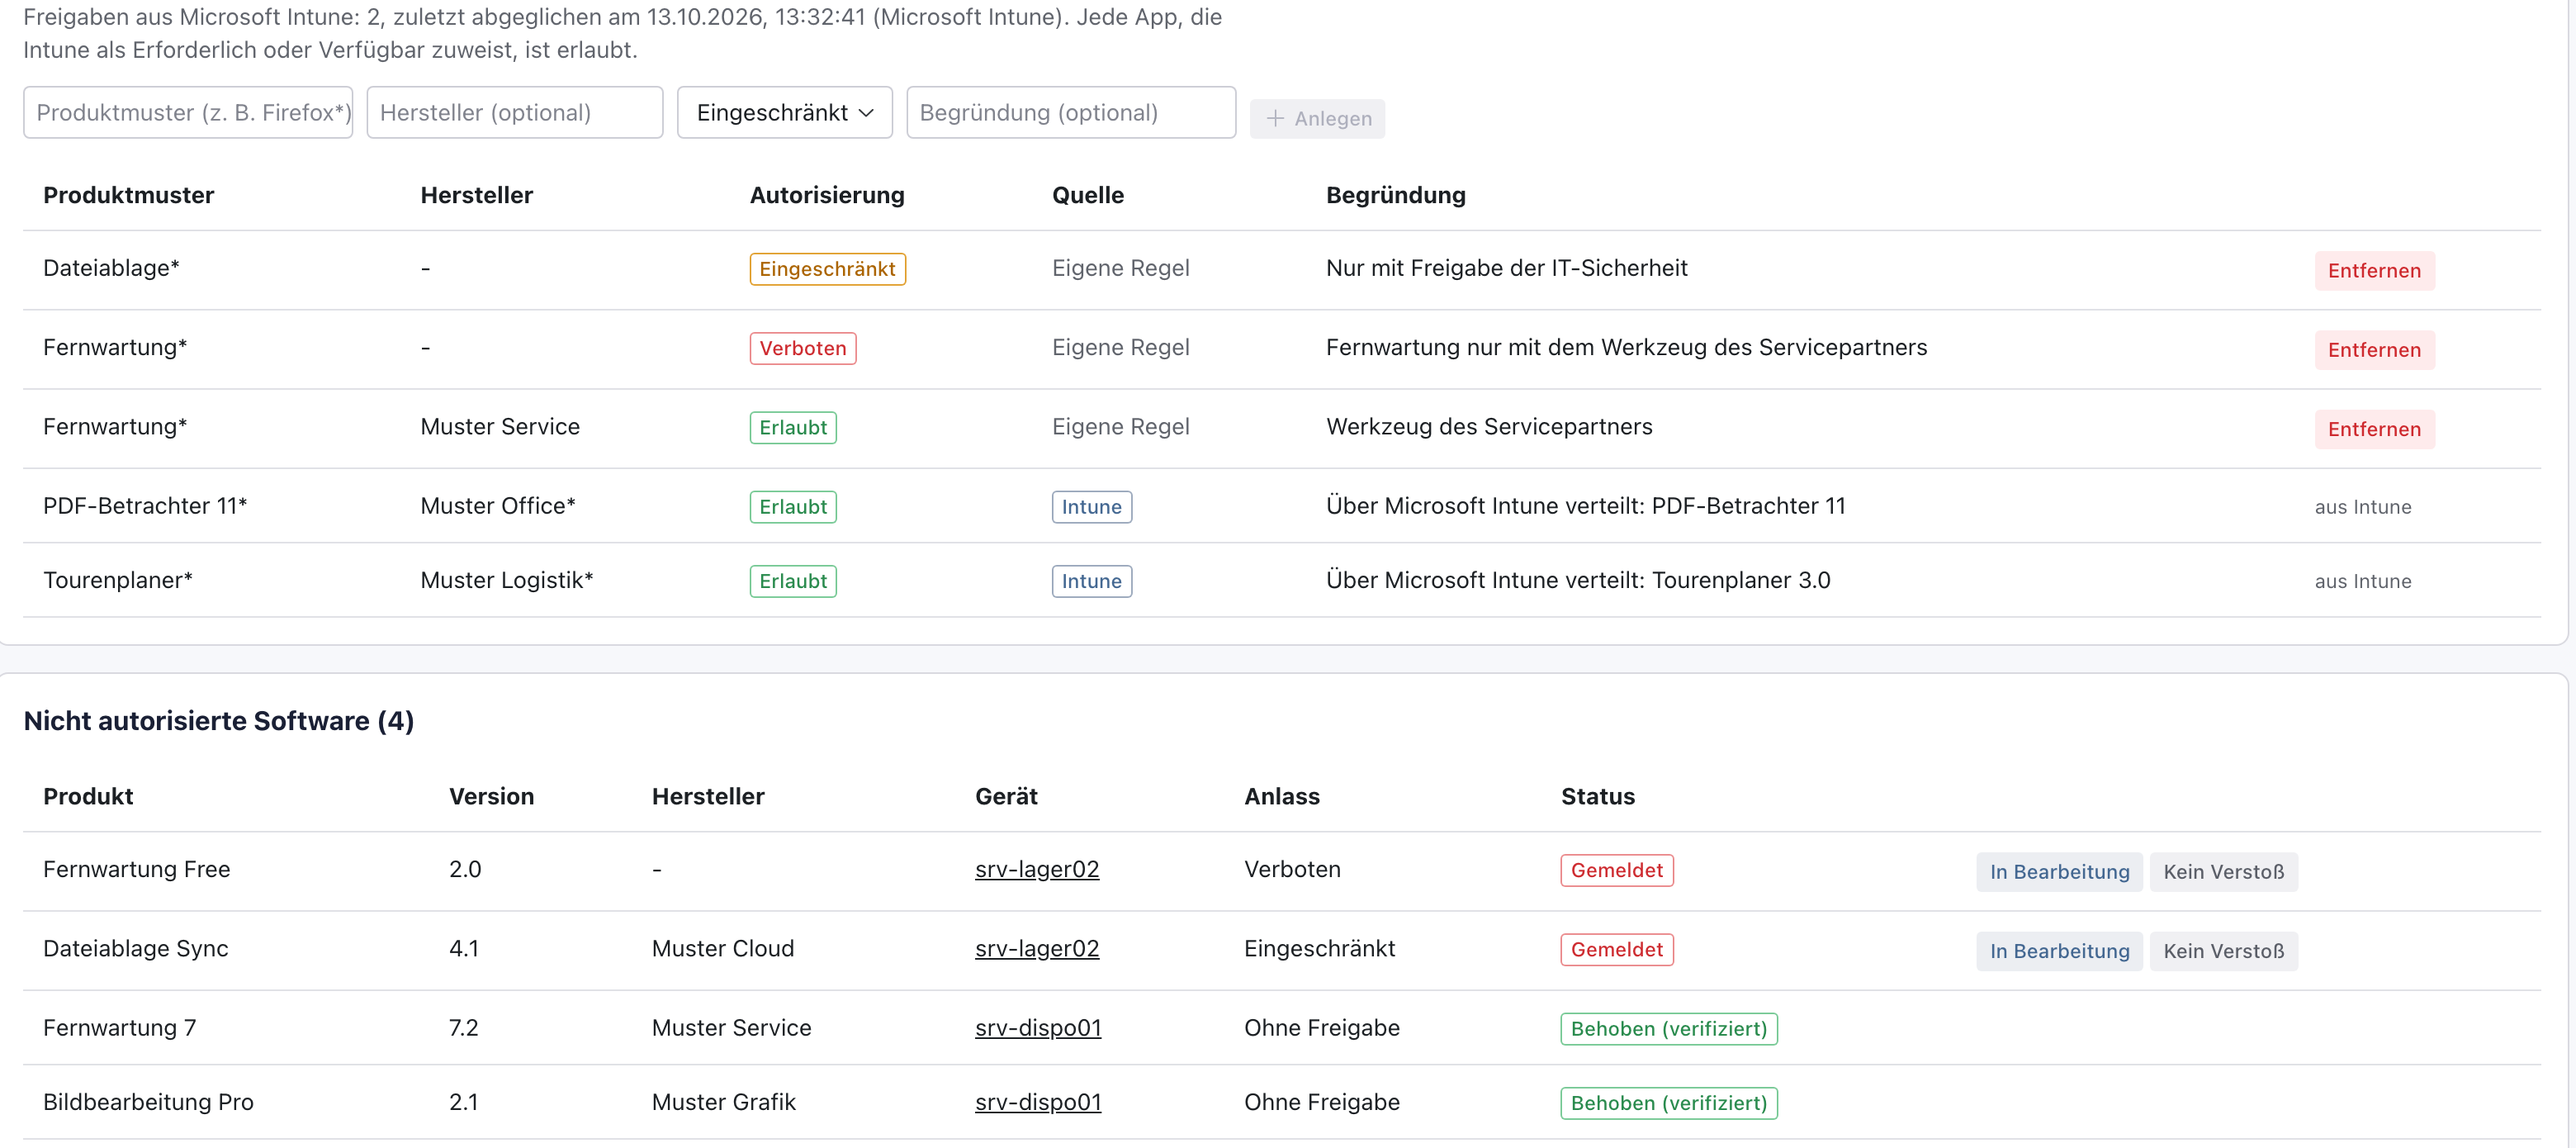Click the Begründung column header

[x=1395, y=194]
